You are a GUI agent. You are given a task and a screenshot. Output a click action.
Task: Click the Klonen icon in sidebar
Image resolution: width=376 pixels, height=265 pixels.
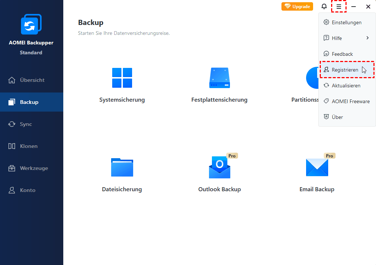12,146
